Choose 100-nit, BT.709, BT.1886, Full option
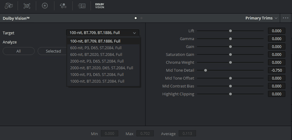Screen dimensions: 292x140 [103, 41]
